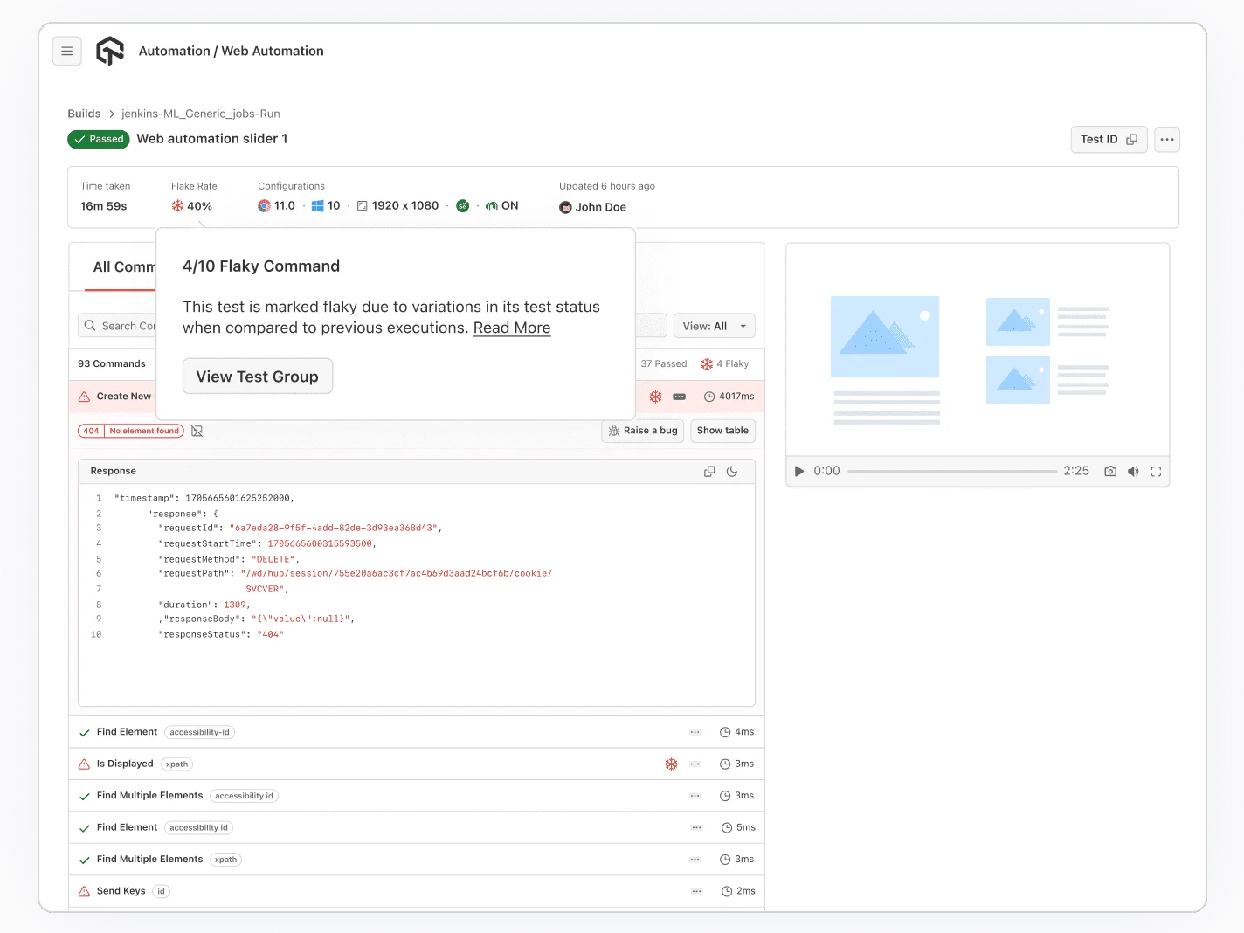Viewport: 1244px width, 933px height.
Task: Click Show table button
Action: point(722,431)
